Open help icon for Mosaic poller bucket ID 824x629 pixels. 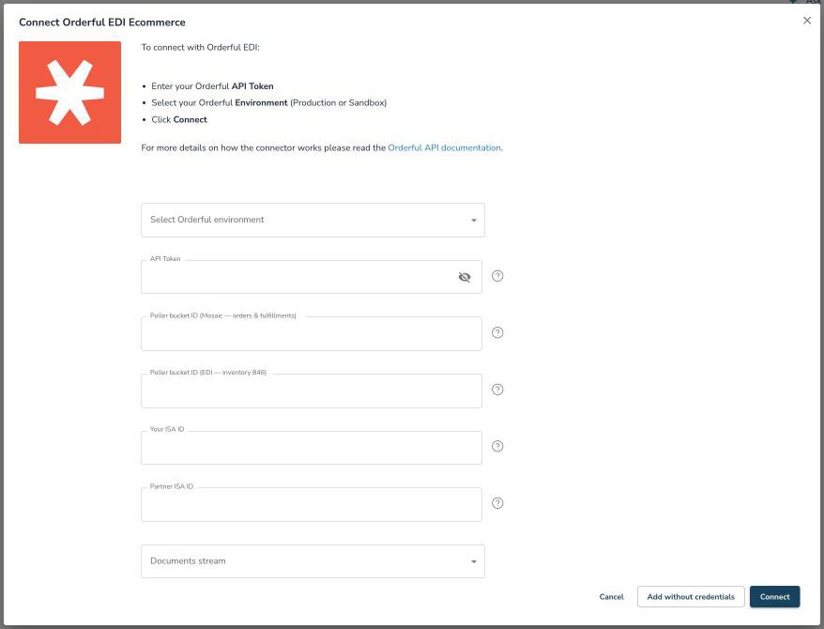tap(497, 332)
